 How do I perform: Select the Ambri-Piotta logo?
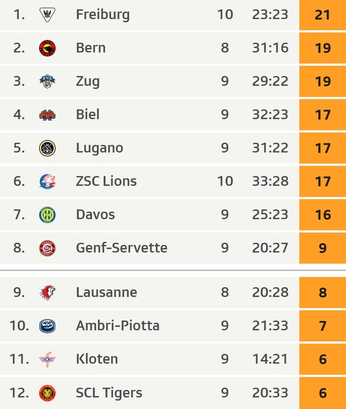47,326
